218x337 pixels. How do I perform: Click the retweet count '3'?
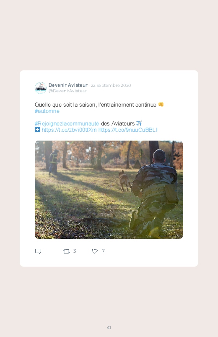point(75,251)
